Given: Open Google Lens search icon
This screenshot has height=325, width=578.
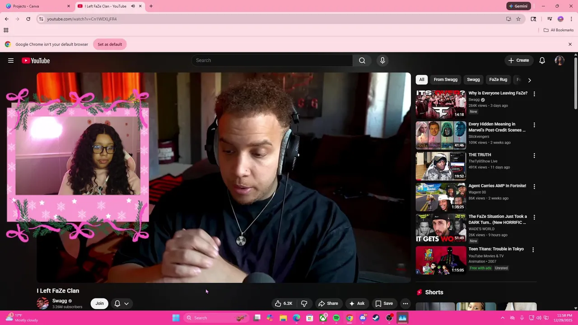Looking at the screenshot, I should tap(533, 19).
